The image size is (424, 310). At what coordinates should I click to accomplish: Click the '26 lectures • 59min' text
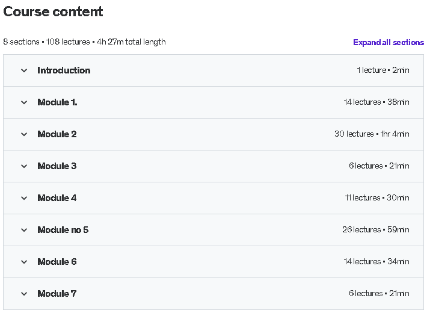[x=376, y=229]
